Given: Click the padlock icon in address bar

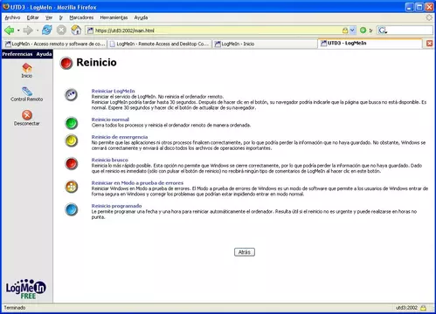Looking at the screenshot, I should [x=345, y=31].
